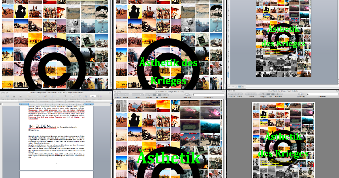Select Text tool in 'Krieges Neu' window
The width and height of the screenshot is (339, 178).
(x=157, y=95)
